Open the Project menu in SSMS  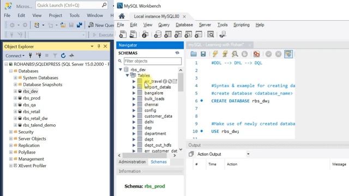point(56,15)
